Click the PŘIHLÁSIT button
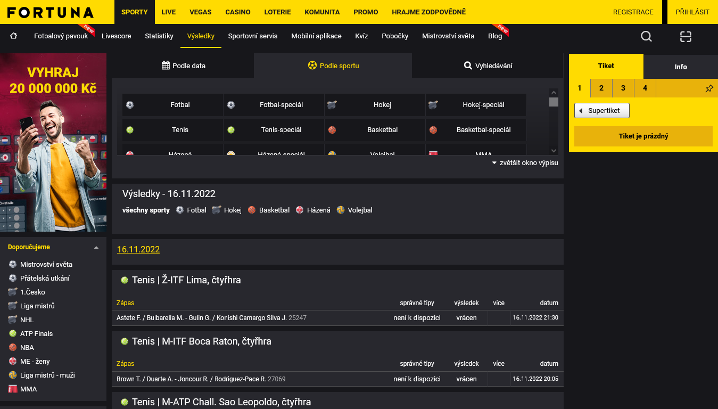 click(692, 12)
